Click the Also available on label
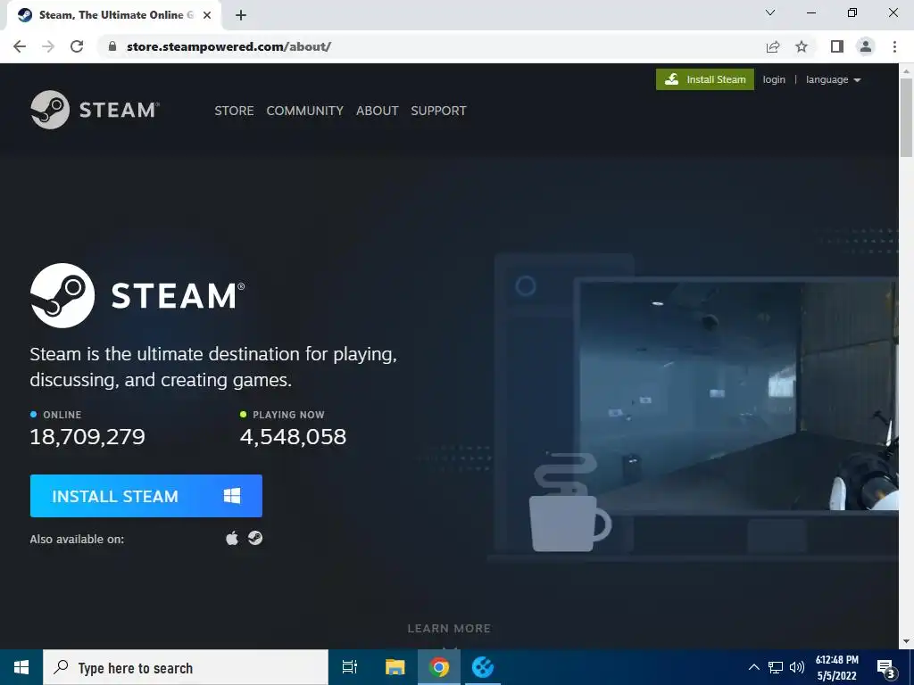The image size is (914, 685). tap(77, 539)
